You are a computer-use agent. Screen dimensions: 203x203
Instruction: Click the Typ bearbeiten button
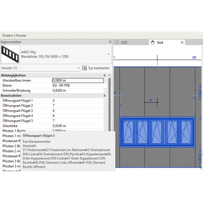click(x=96, y=68)
